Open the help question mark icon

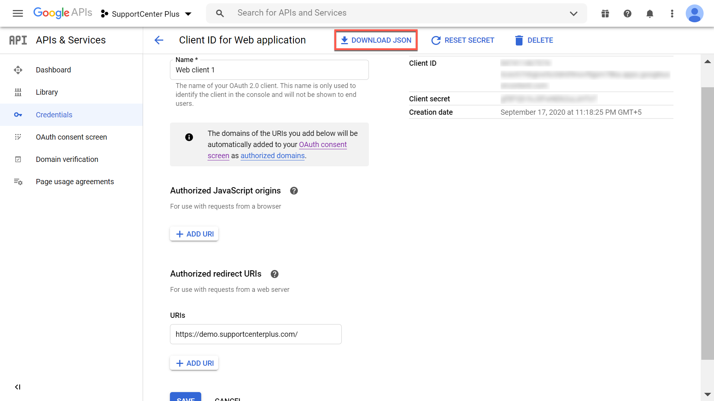627,14
